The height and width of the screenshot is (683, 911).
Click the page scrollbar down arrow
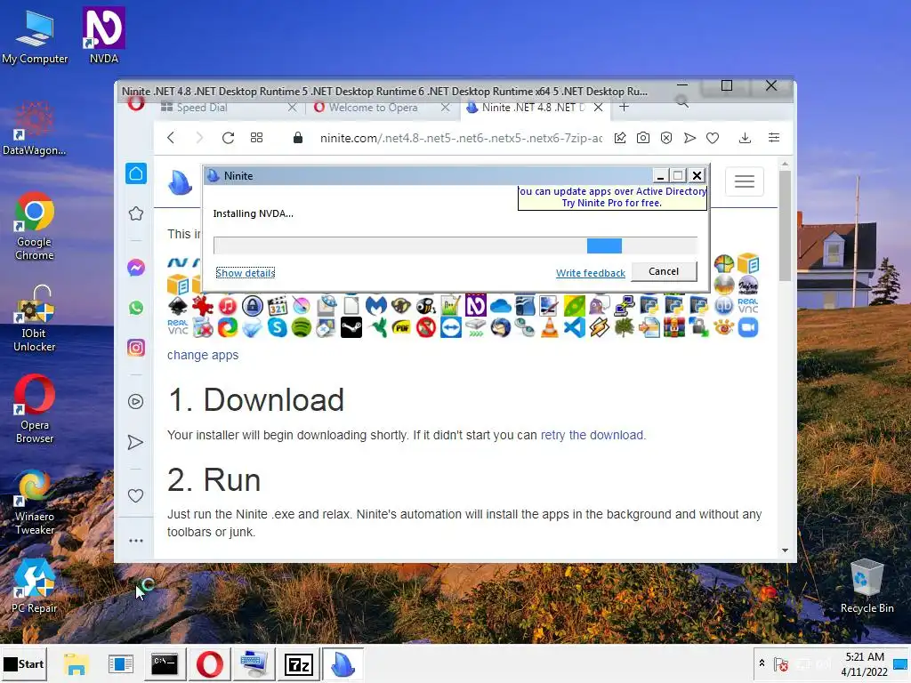(x=785, y=550)
